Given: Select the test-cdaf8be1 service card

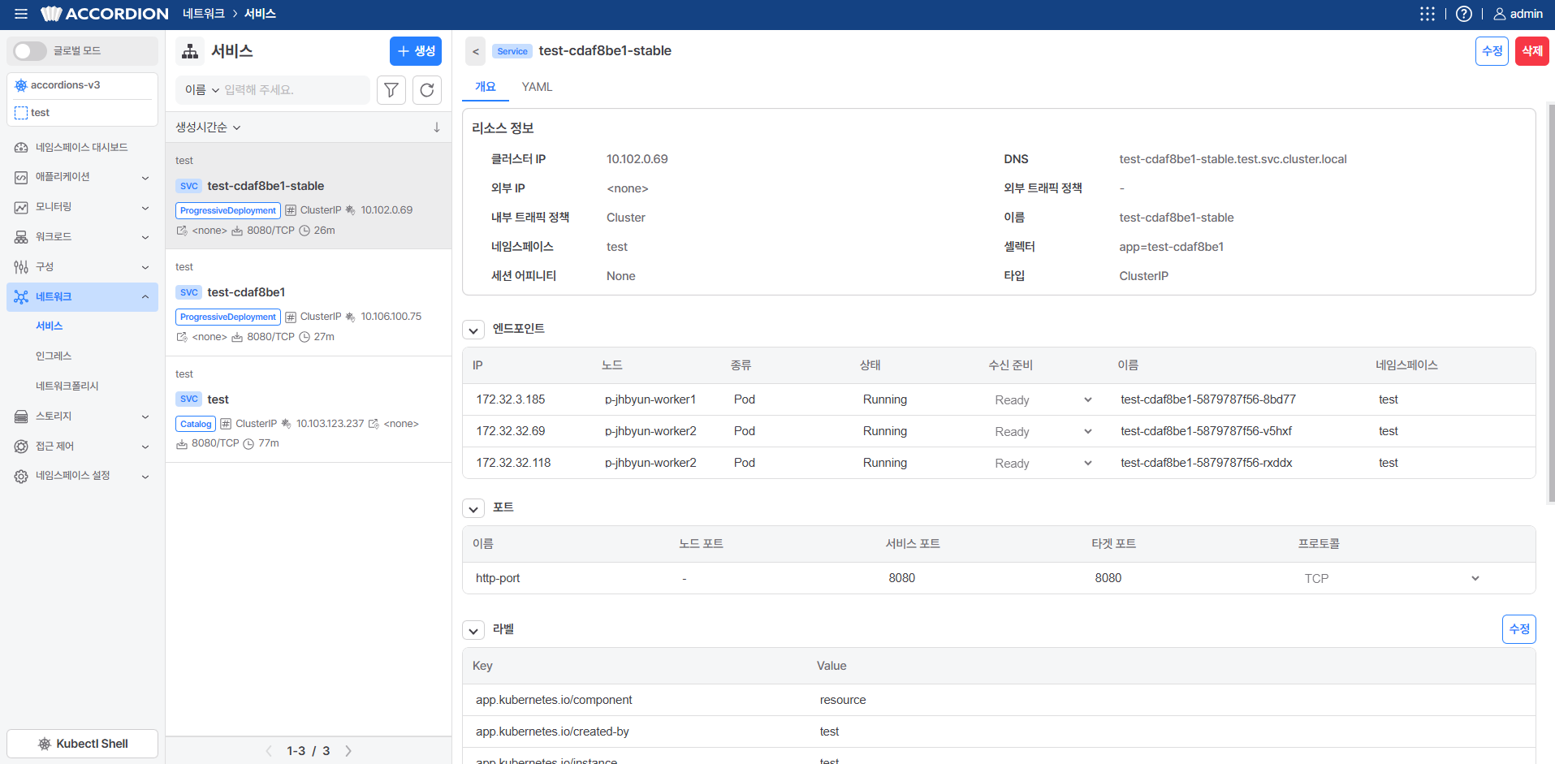Looking at the screenshot, I should tap(309, 303).
